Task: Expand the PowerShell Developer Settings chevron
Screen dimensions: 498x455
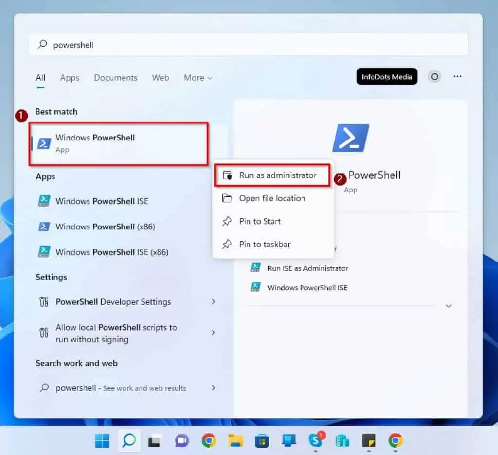Action: [213, 302]
